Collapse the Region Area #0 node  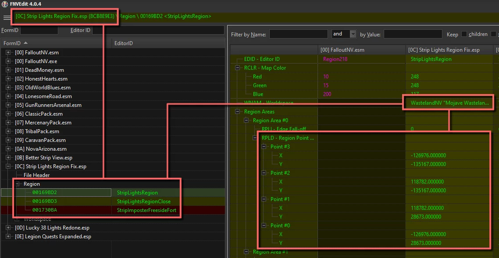pos(246,120)
